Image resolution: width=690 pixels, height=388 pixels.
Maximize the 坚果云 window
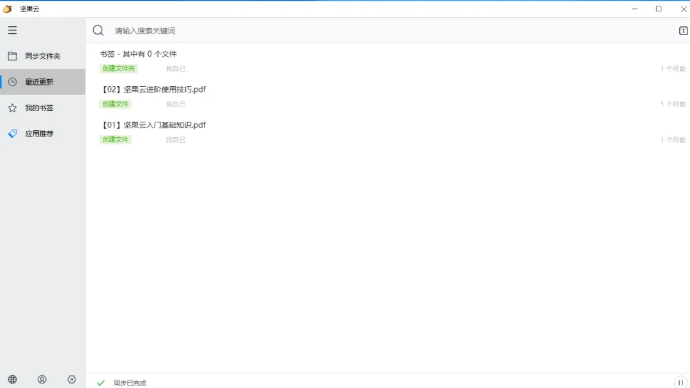coord(659,9)
